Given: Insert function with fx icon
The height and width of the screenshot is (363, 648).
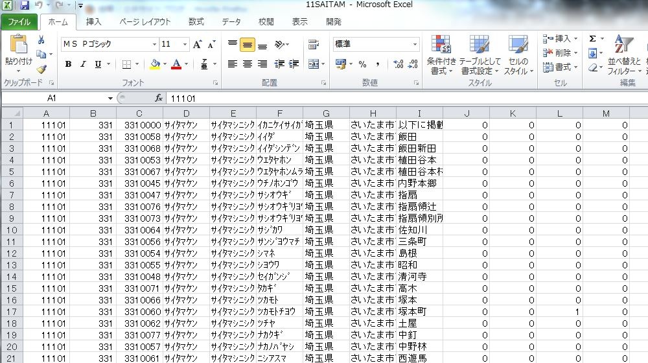Looking at the screenshot, I should click(x=159, y=98).
